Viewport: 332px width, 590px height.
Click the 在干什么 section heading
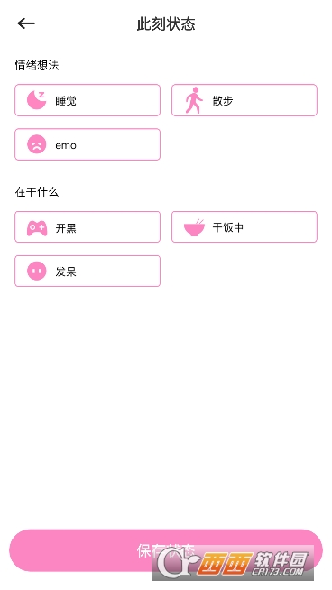(36, 192)
